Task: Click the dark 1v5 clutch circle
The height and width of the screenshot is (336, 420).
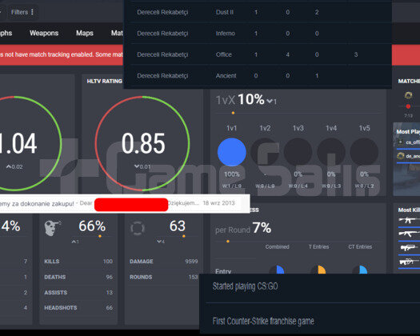Action: pyautogui.click(x=364, y=152)
